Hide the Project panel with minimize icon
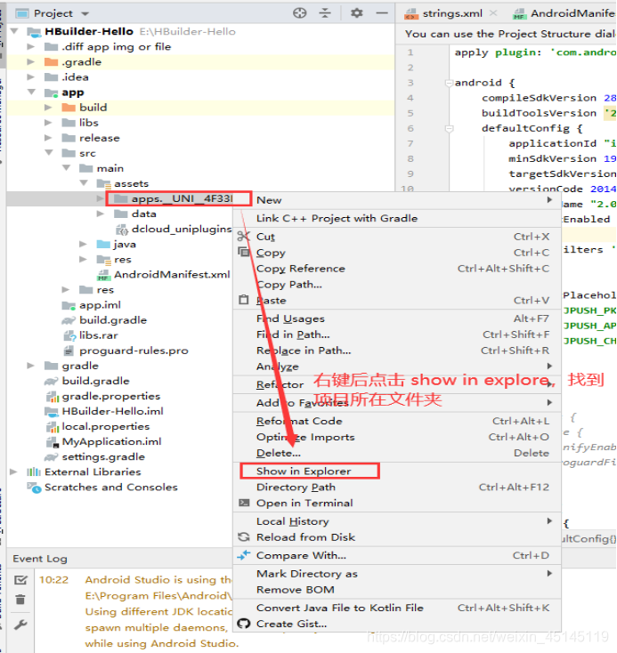Image resolution: width=617 pixels, height=653 pixels. (381, 13)
